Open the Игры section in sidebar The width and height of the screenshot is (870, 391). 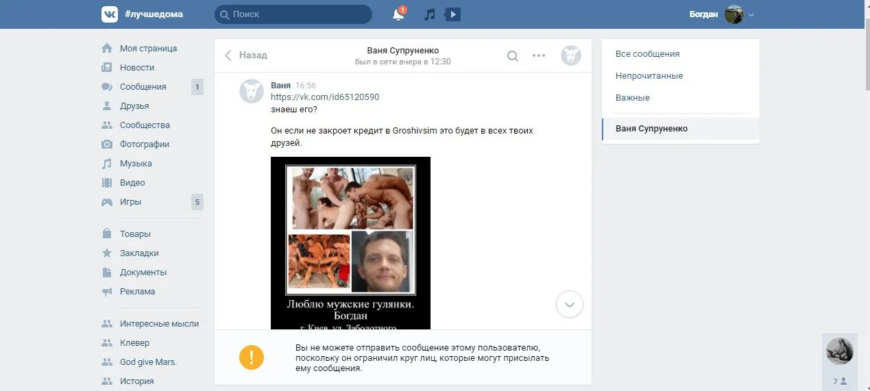tap(130, 202)
